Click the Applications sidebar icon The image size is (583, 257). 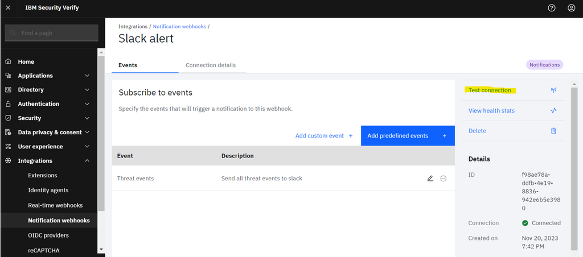[8, 76]
